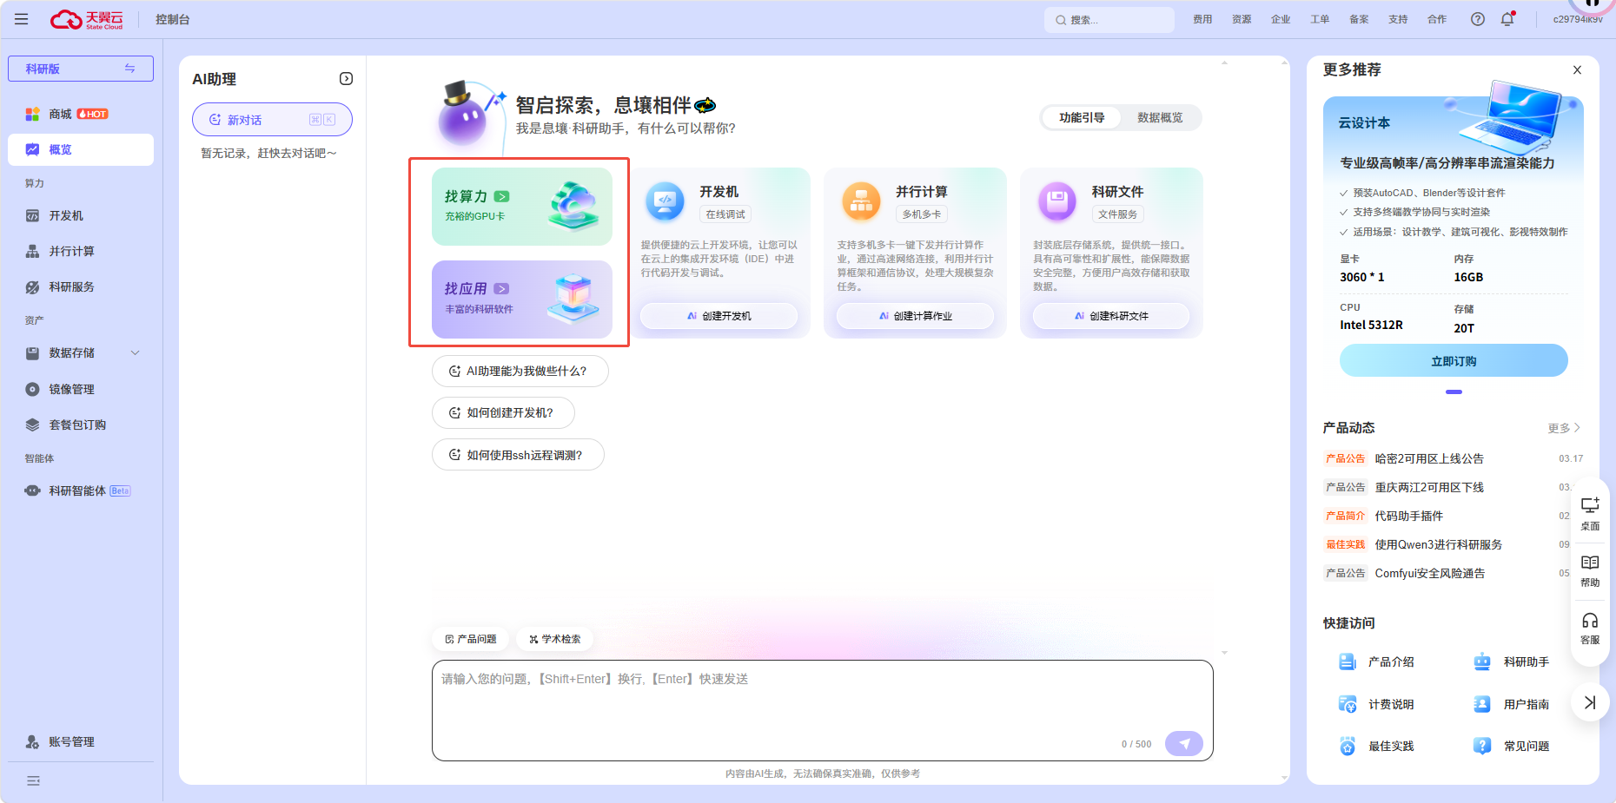Select the 功能引导 tab
Screen dimensions: 1616x803
click(1080, 117)
